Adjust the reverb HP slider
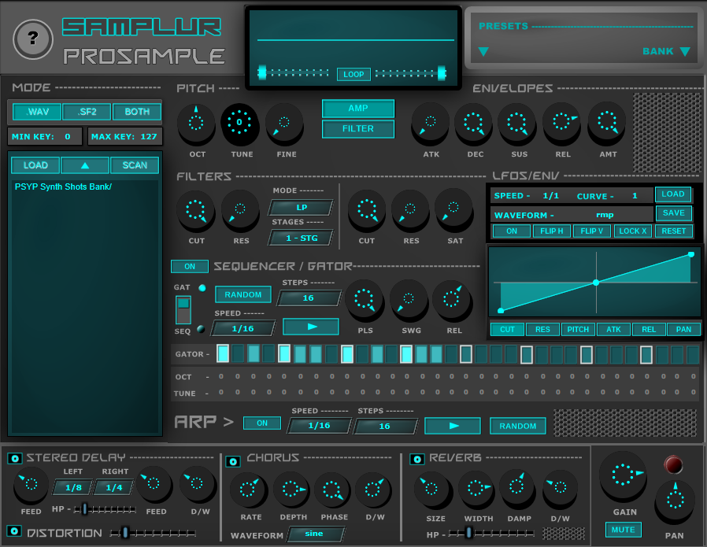This screenshot has height=547, width=707. [x=491, y=534]
